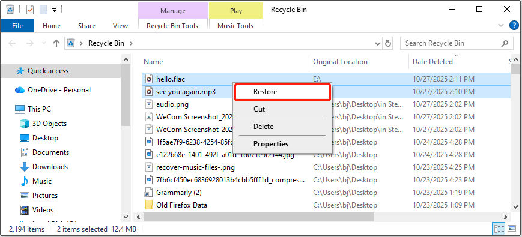Open the File menu
This screenshot has width=522, height=237.
coord(17,26)
